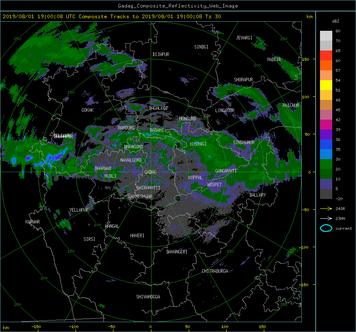Click the GANGAVATI city label
The width and height of the screenshot is (356, 332).
tap(226, 171)
